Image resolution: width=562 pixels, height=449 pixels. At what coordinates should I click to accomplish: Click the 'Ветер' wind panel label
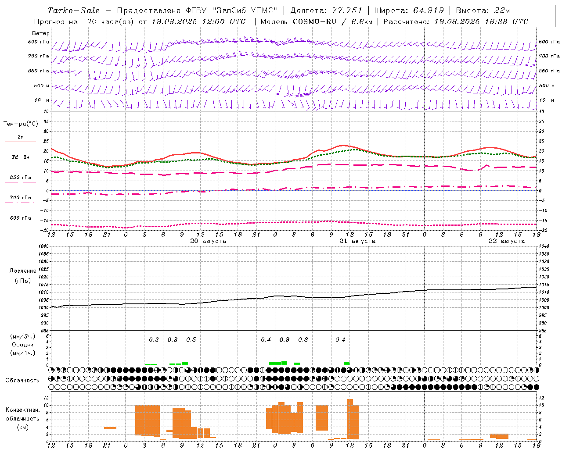pos(41,33)
